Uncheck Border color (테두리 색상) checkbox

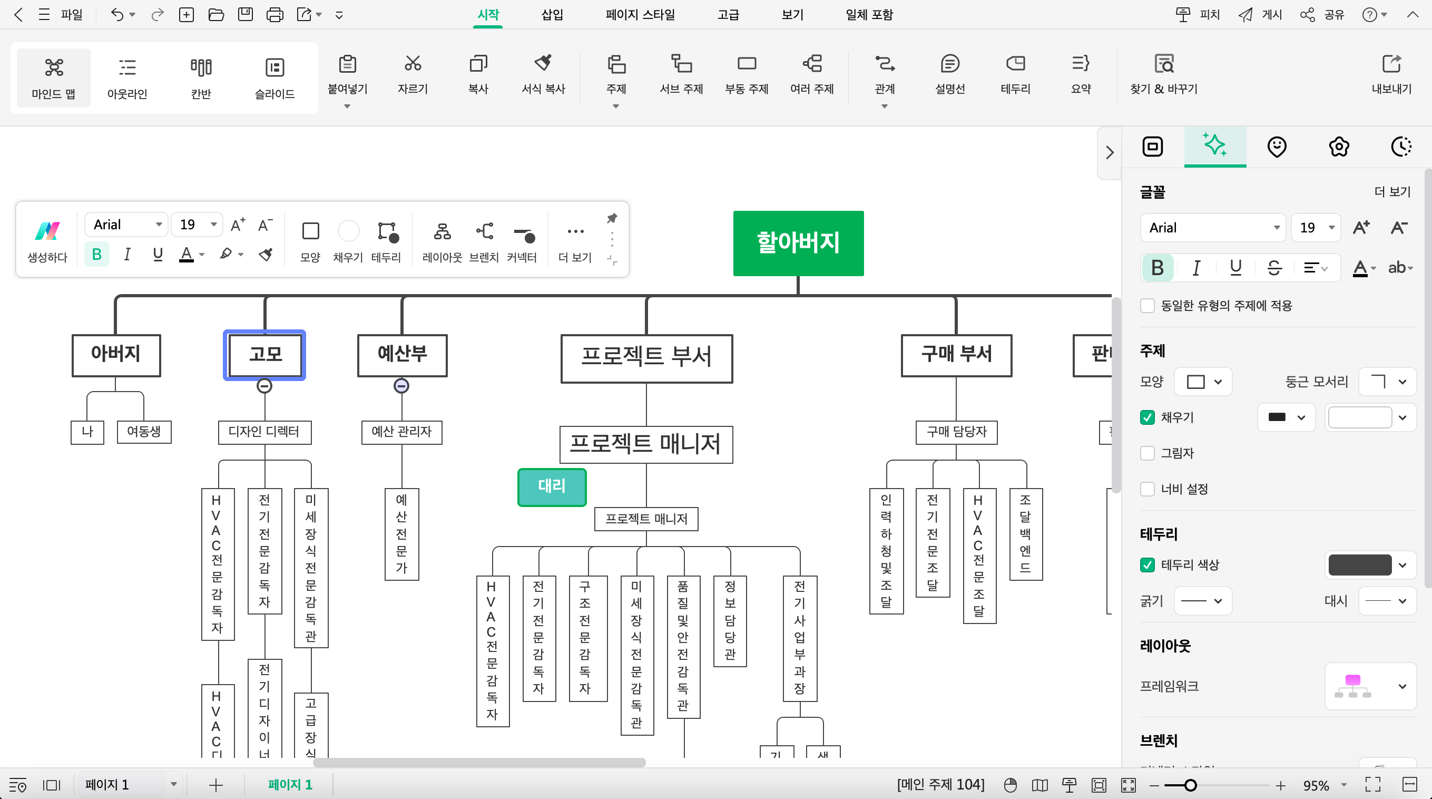point(1147,565)
